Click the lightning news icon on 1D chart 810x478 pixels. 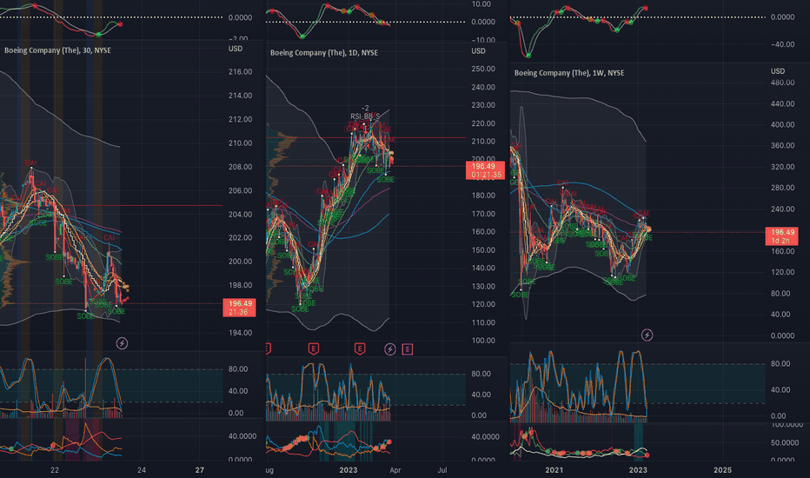click(x=390, y=349)
